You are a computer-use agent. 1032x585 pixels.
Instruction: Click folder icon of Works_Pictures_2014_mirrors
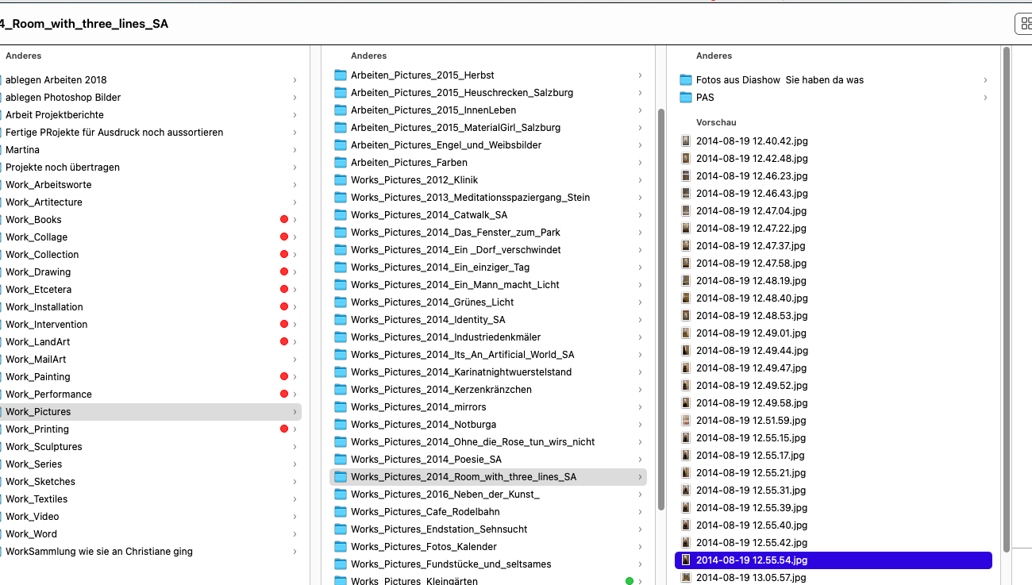pyautogui.click(x=341, y=406)
